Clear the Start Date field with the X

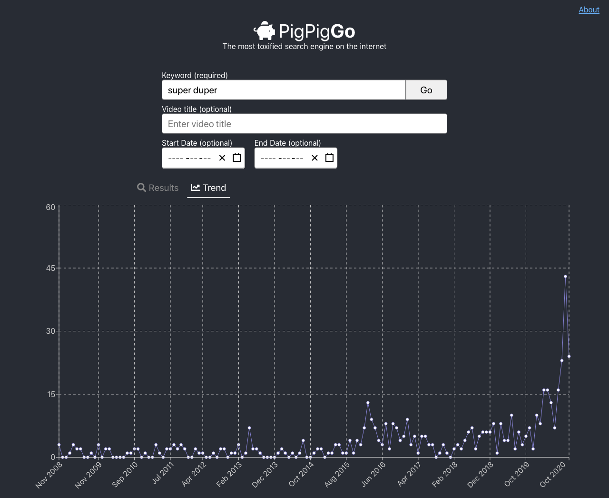(222, 158)
